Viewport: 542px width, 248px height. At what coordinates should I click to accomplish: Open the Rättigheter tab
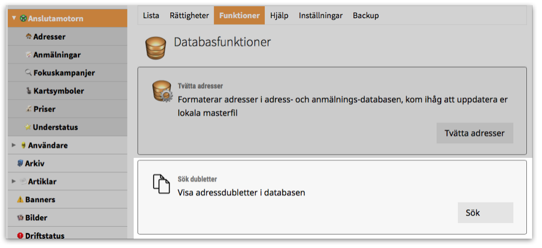tap(189, 16)
